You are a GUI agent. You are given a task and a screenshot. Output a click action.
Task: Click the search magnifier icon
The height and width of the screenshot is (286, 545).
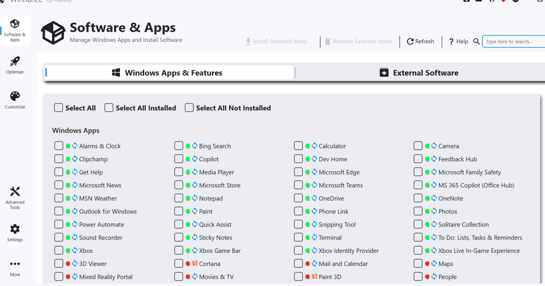pyautogui.click(x=476, y=41)
